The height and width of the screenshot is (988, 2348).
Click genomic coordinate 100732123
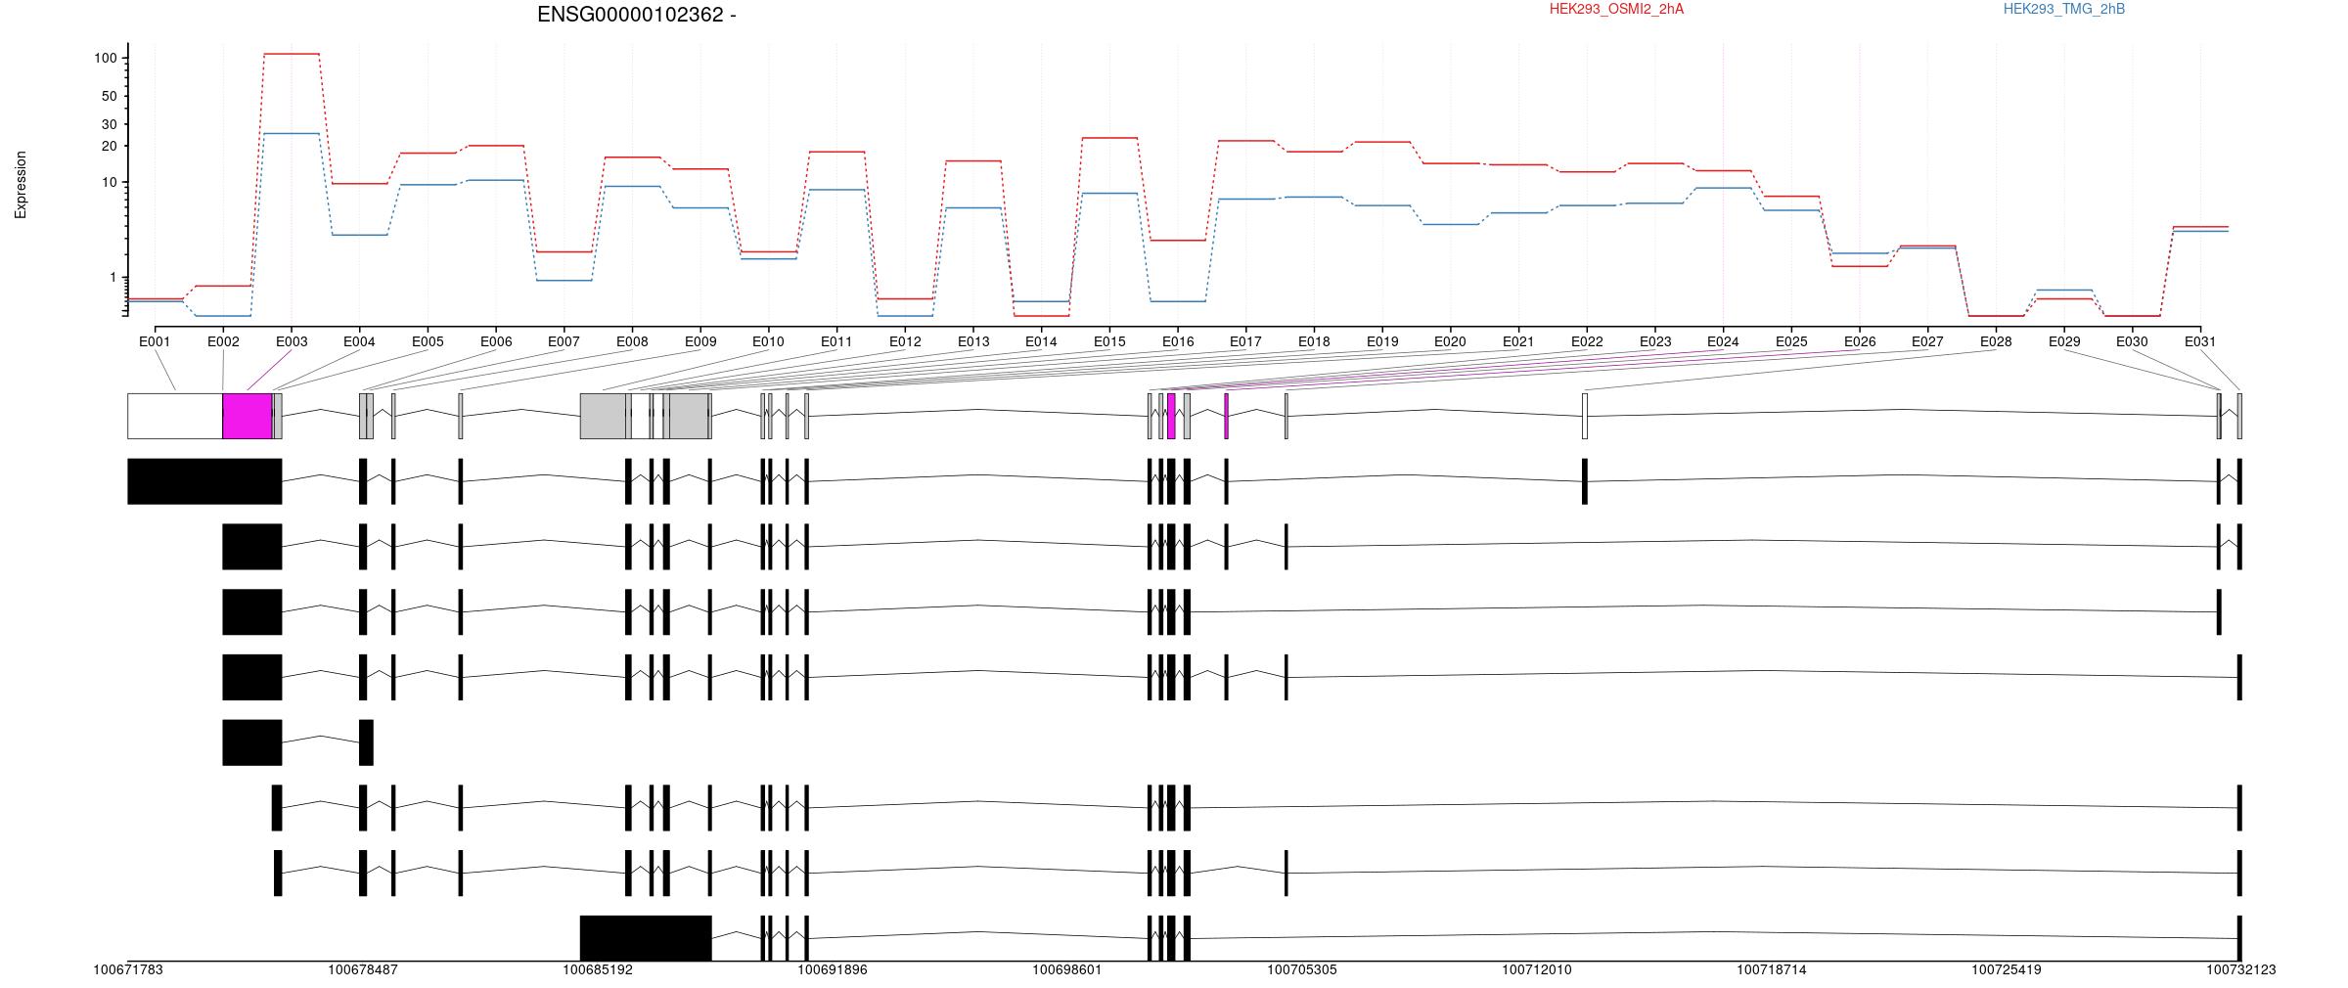click(x=2241, y=970)
